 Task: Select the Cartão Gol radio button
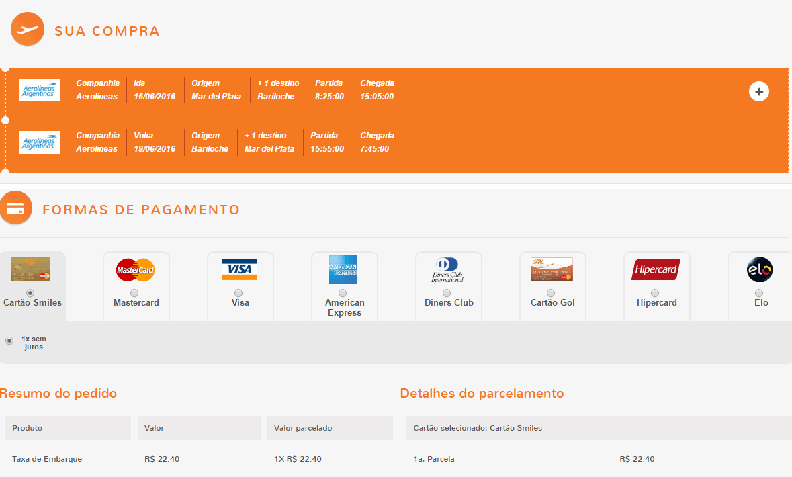pos(551,293)
